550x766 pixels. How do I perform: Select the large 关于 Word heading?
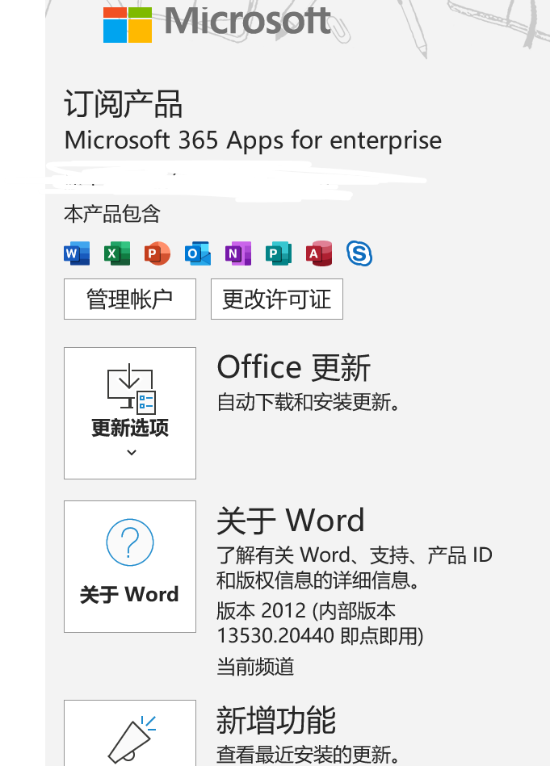coord(291,521)
